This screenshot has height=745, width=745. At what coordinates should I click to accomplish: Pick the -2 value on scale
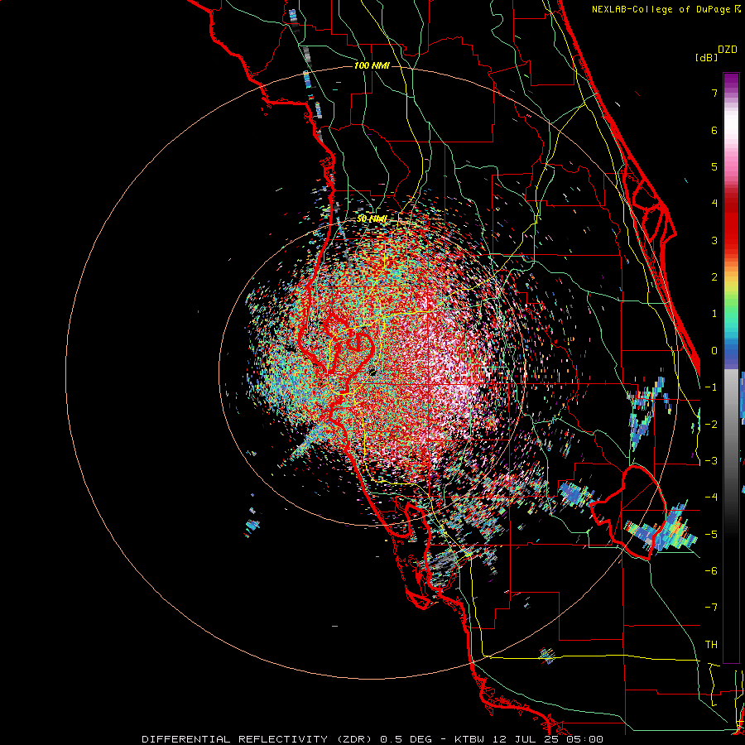[711, 424]
